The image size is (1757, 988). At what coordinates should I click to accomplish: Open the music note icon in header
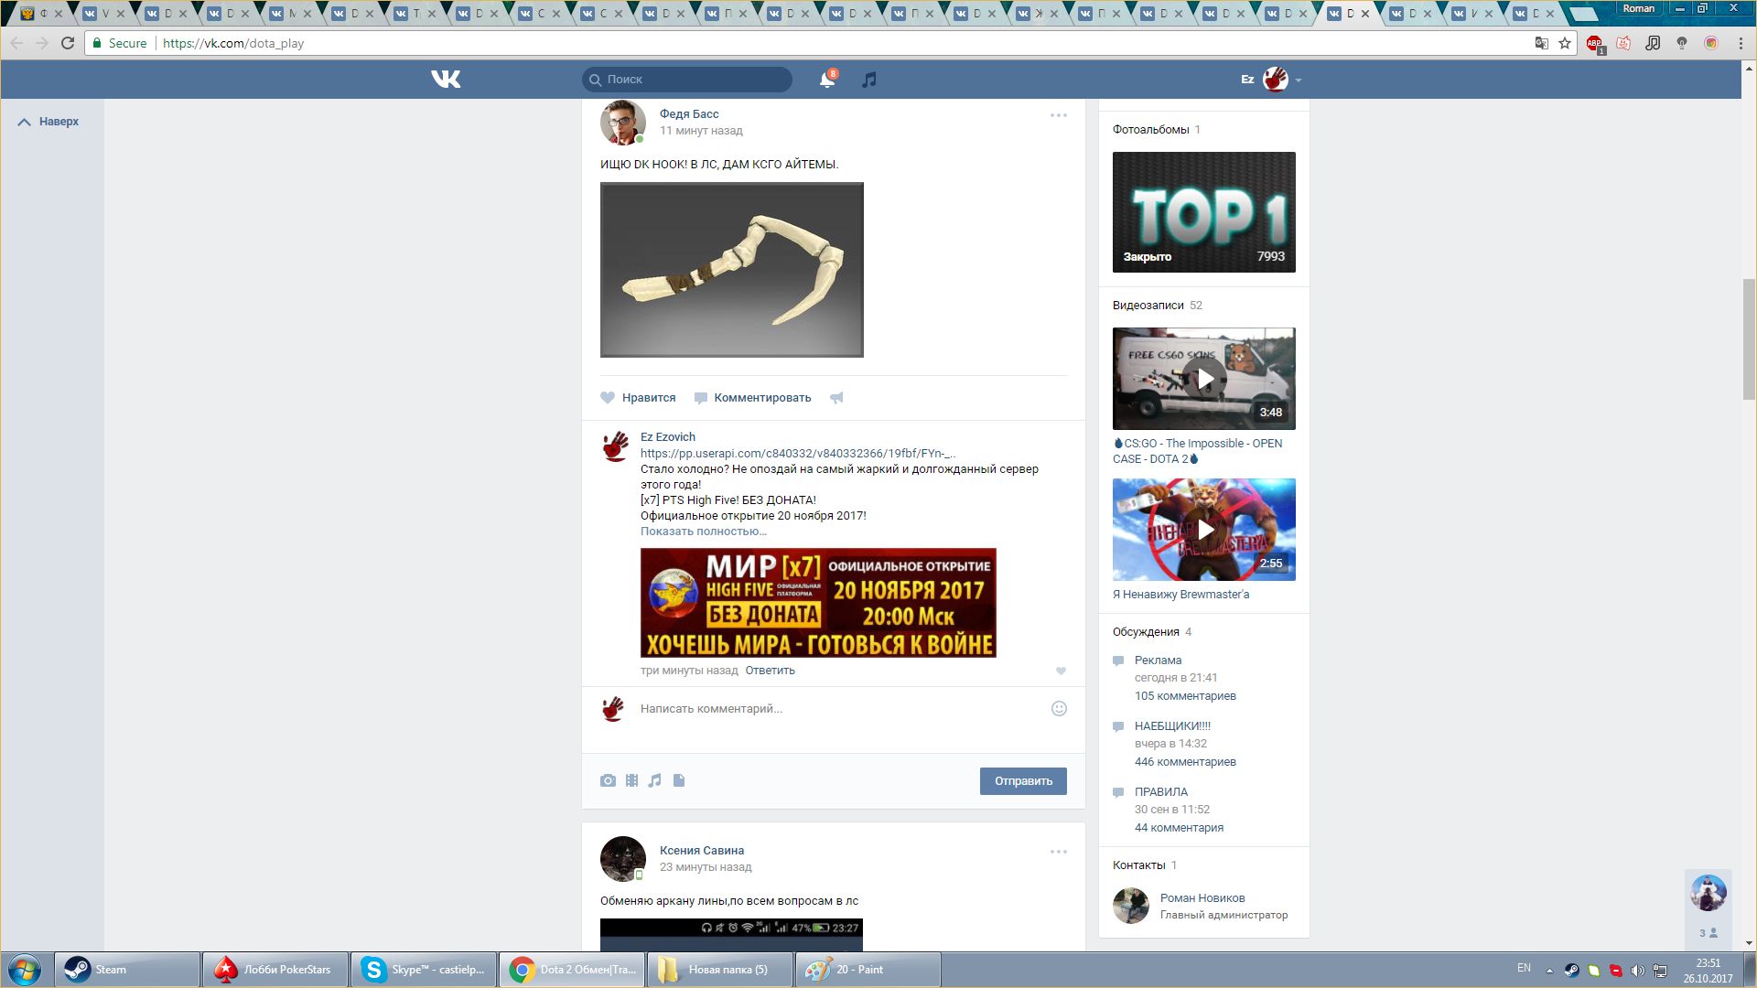869,80
